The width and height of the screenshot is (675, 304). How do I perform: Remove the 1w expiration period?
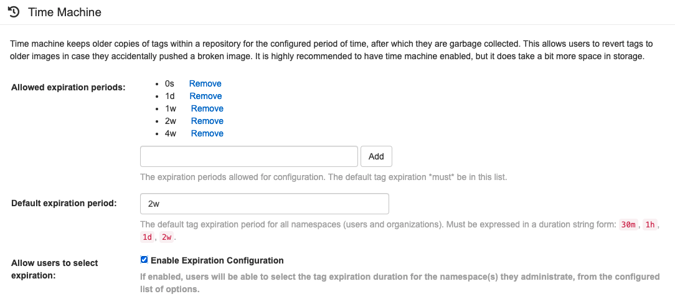click(x=207, y=108)
